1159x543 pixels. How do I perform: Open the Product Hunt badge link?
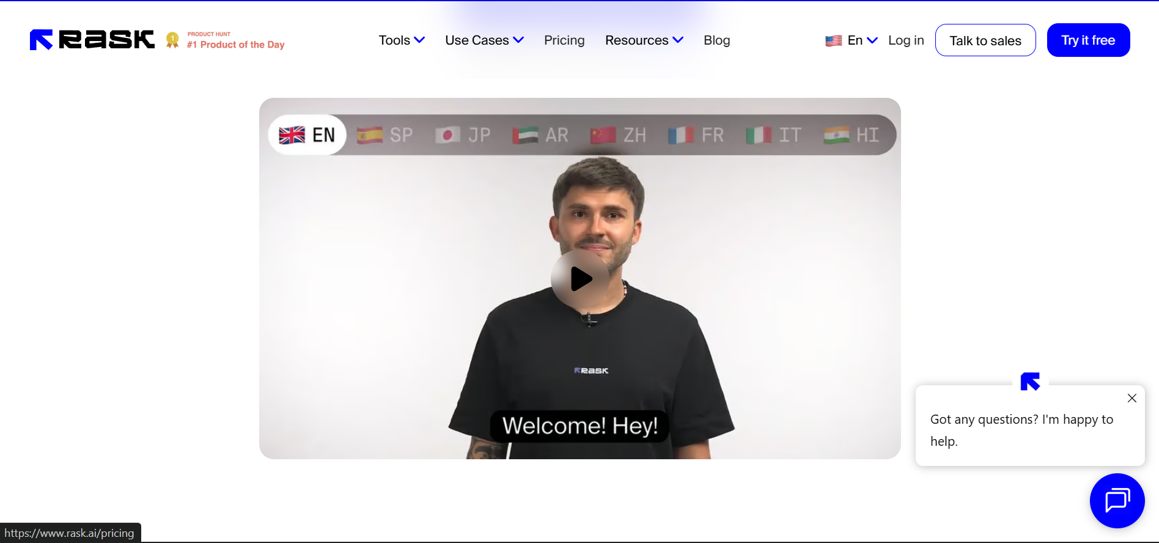pos(226,40)
